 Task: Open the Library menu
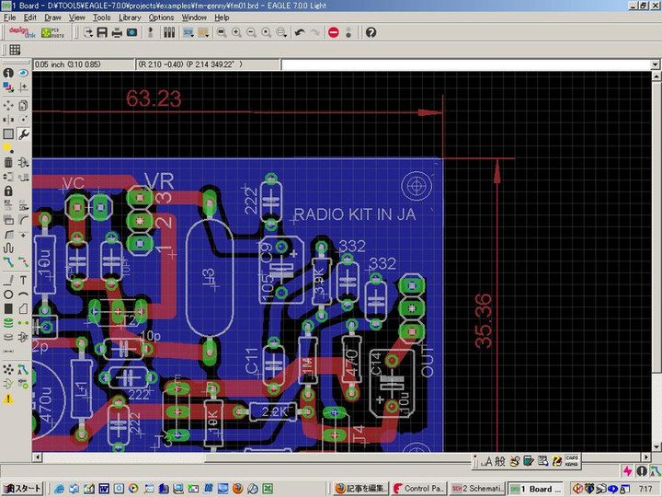(130, 17)
